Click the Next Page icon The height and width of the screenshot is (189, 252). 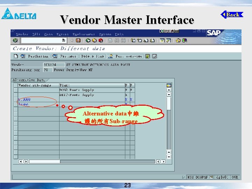[146, 41]
